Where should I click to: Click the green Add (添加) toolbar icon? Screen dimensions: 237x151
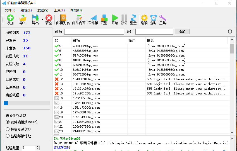click(x=10, y=18)
